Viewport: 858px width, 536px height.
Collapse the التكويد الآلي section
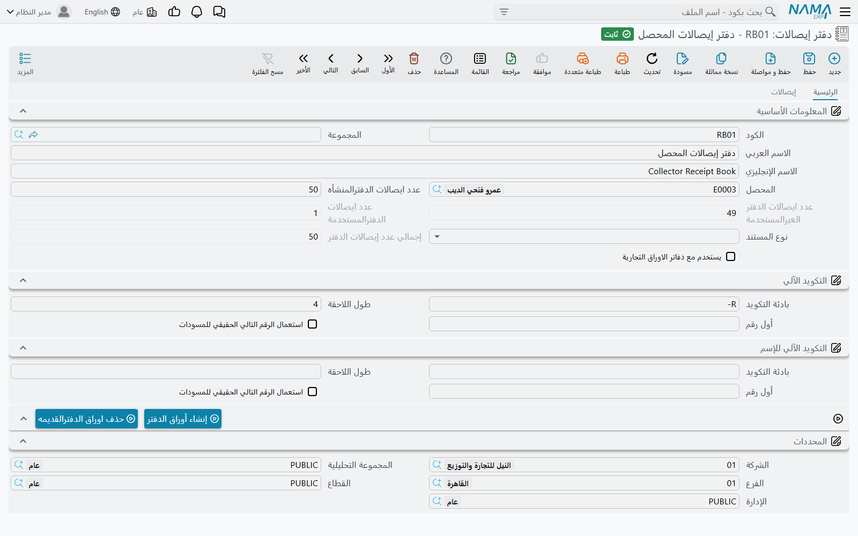click(23, 280)
